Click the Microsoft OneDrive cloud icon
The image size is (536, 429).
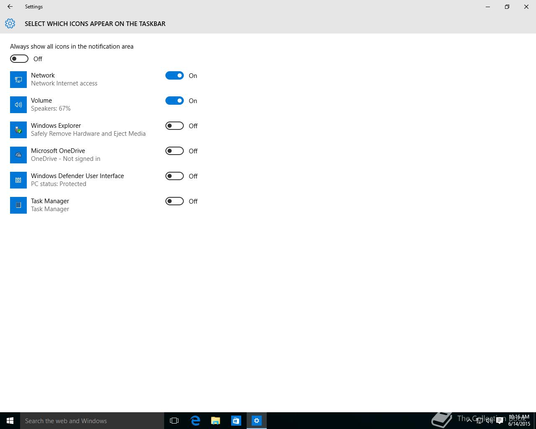pos(18,155)
